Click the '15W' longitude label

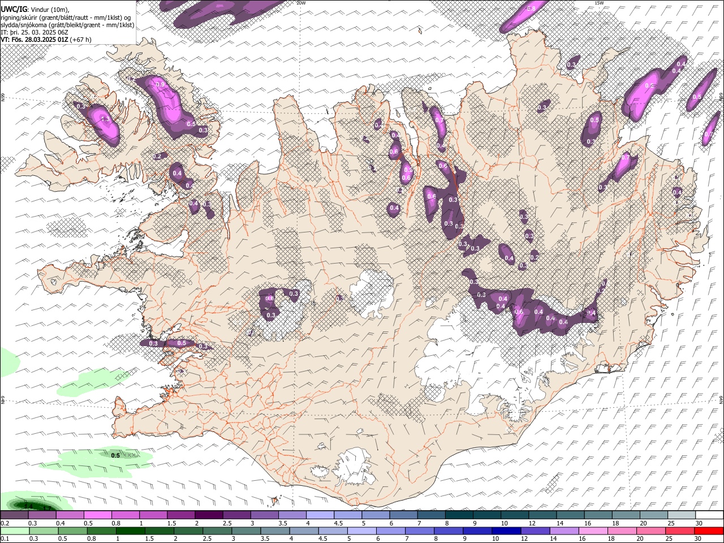(599, 3)
